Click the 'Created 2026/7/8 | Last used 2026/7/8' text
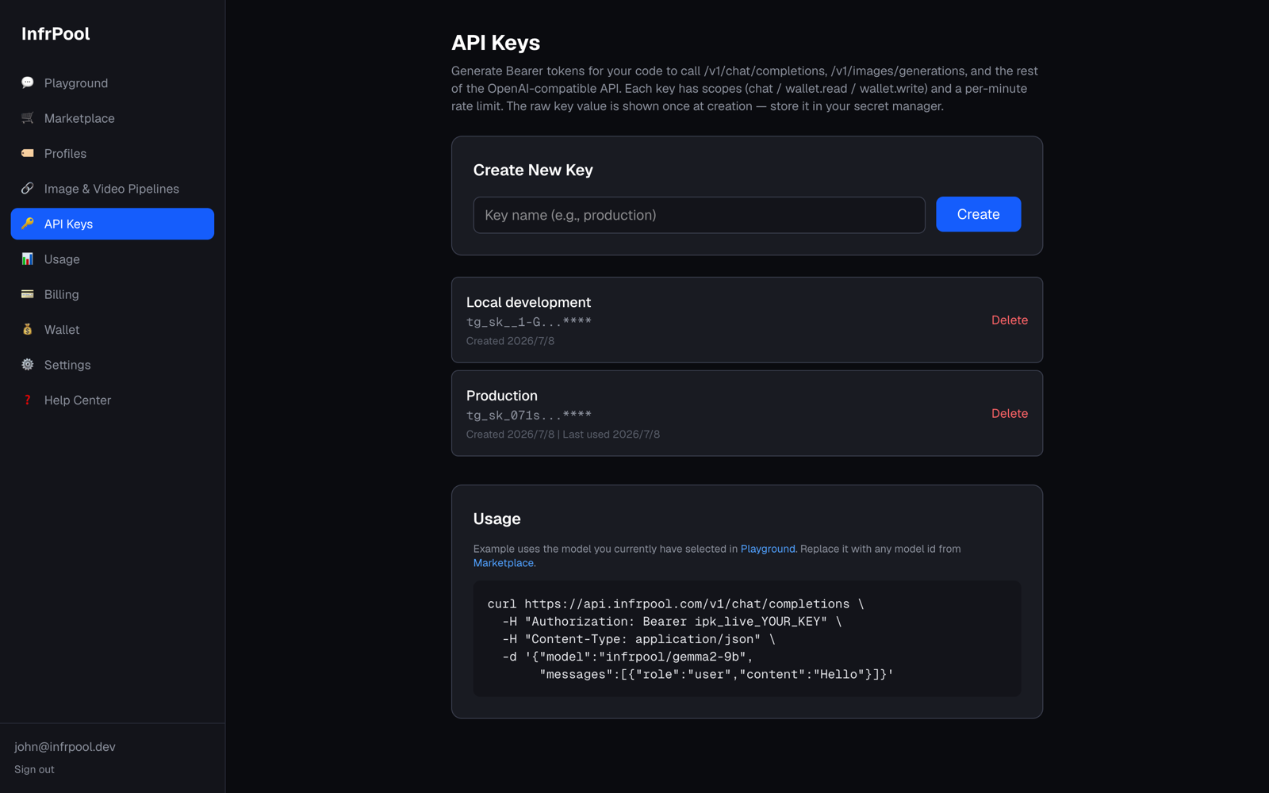 [x=563, y=435]
